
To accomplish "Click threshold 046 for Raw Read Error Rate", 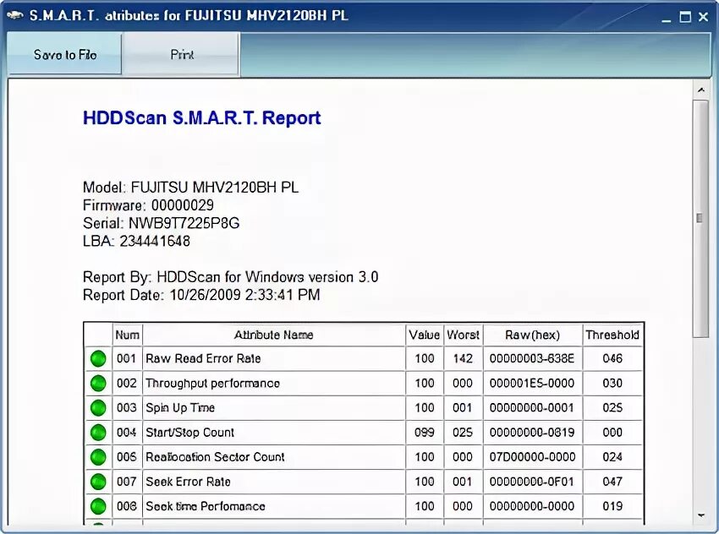I will (x=612, y=358).
